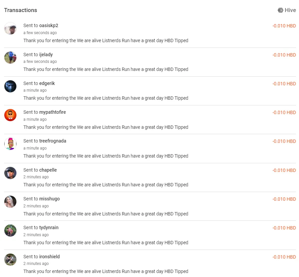Open oasiskp2's profile avatar
The image size is (299, 277).
pyautogui.click(x=10, y=28)
